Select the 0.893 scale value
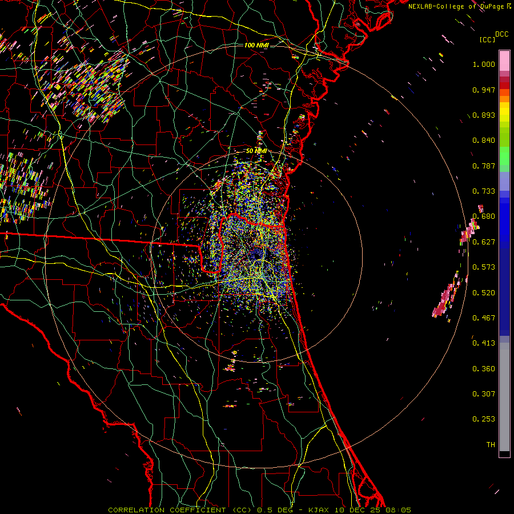Screen dimensions: 514x514 coord(484,115)
